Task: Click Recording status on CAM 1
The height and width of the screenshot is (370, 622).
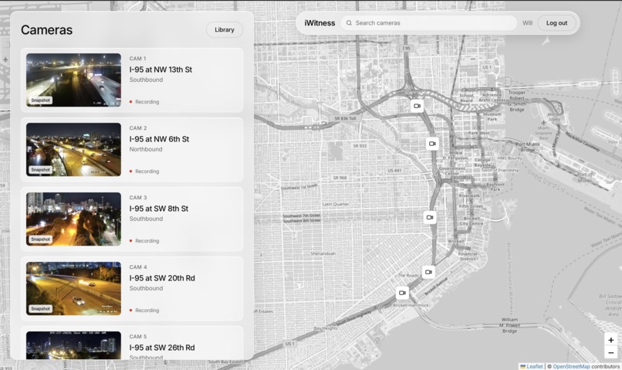Action: click(x=144, y=102)
